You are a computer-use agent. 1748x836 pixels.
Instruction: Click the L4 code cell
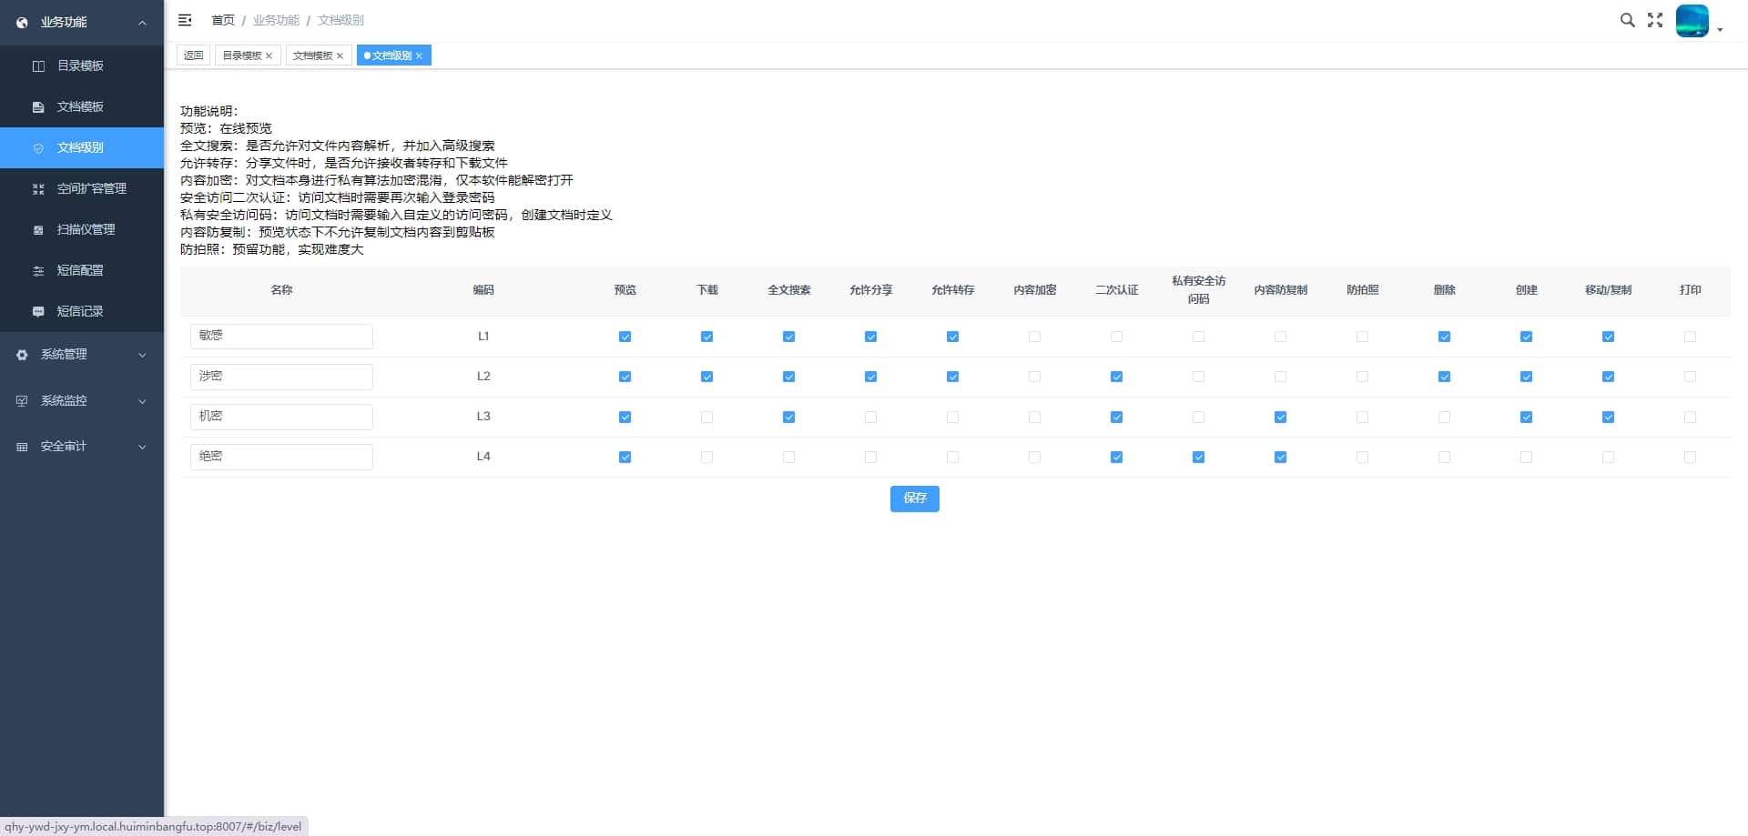[x=483, y=457]
